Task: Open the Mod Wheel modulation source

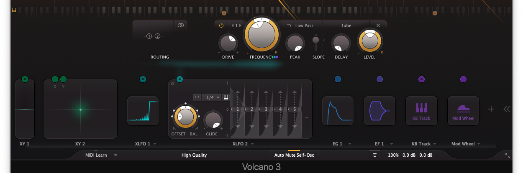Action: pos(463,111)
